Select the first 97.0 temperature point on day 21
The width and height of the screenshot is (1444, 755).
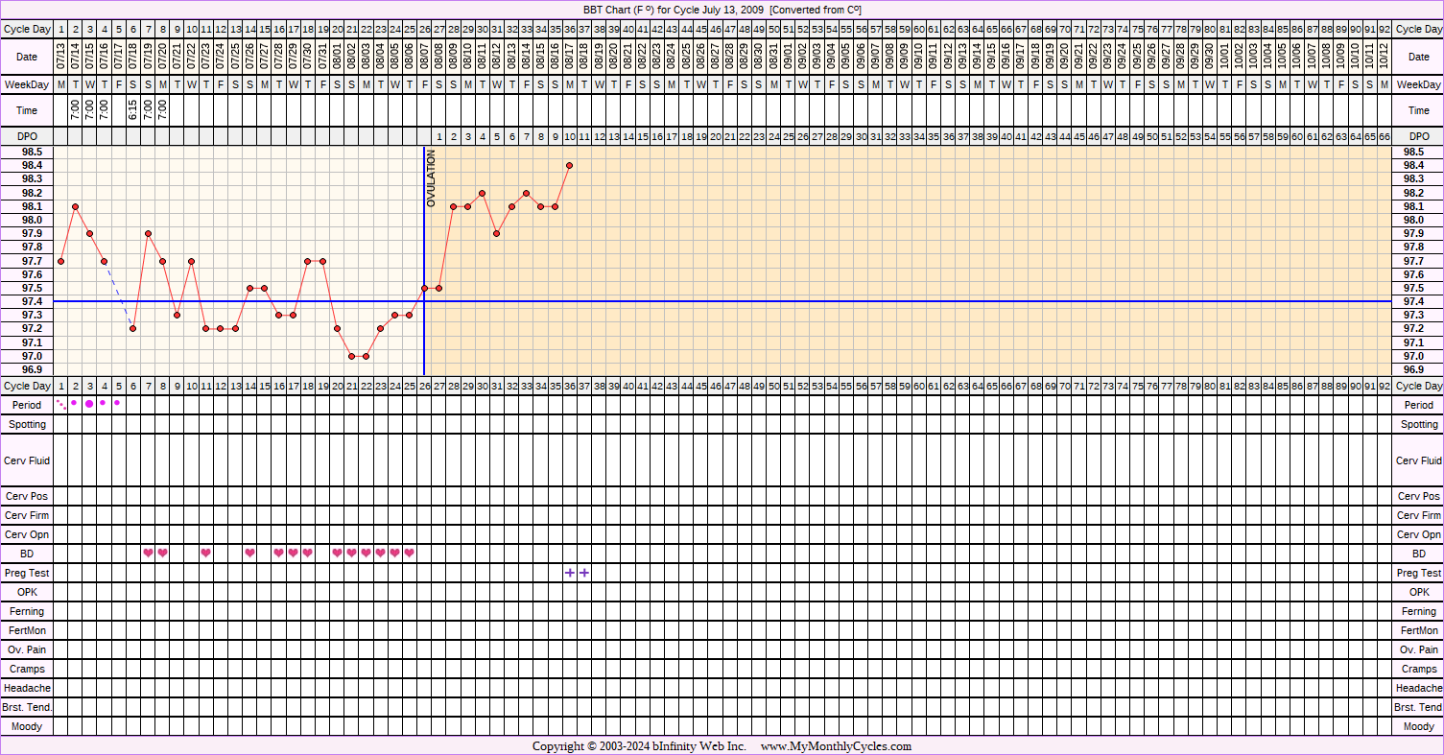(352, 356)
